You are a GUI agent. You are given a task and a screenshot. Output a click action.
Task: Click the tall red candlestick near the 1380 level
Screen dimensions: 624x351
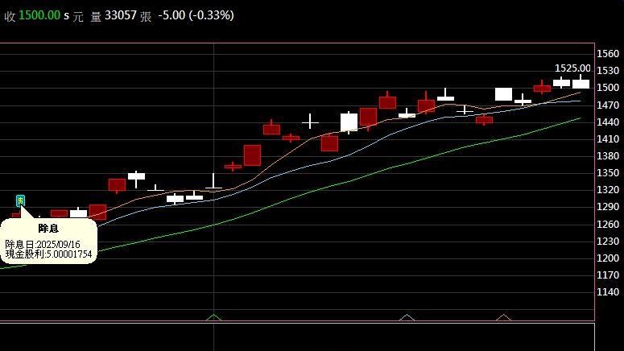(x=252, y=155)
